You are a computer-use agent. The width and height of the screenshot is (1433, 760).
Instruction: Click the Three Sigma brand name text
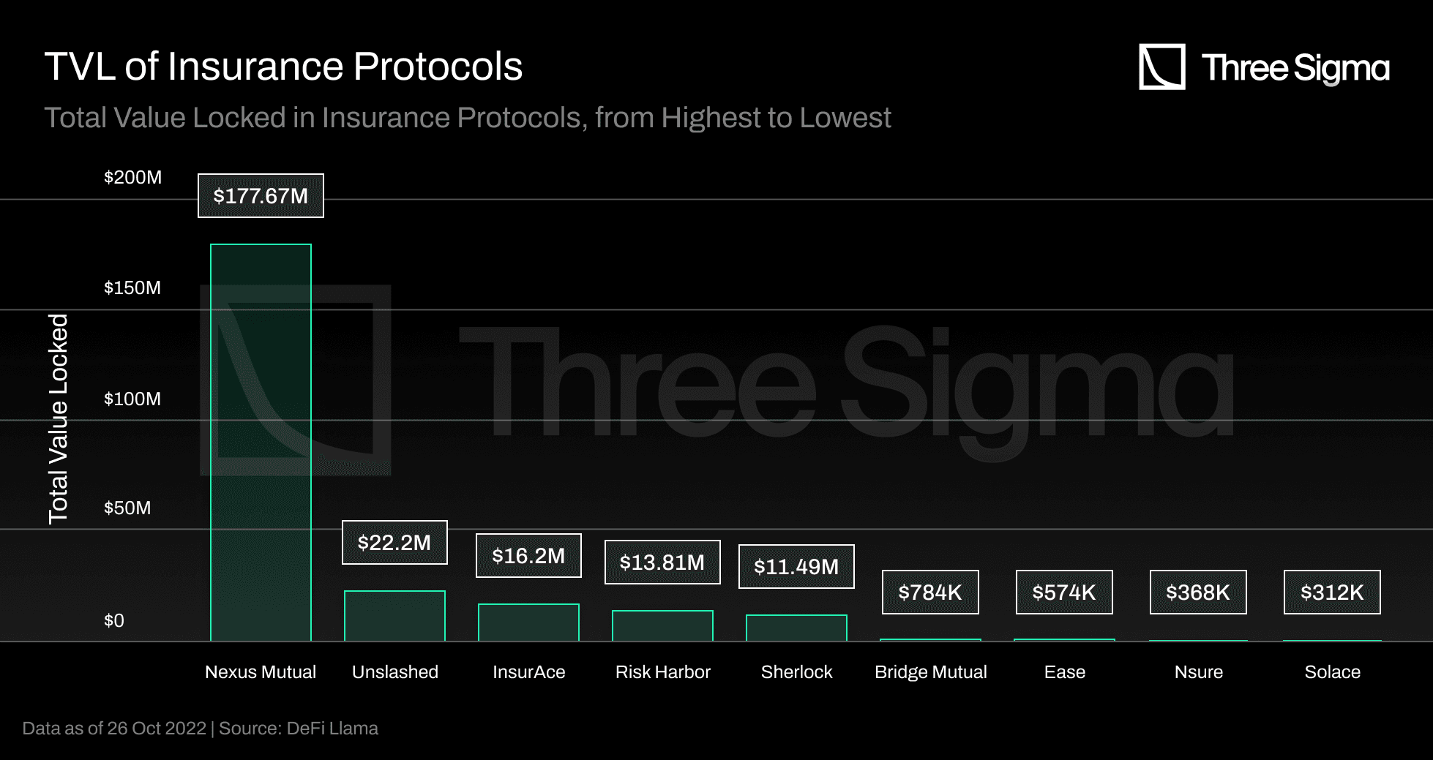[1295, 68]
